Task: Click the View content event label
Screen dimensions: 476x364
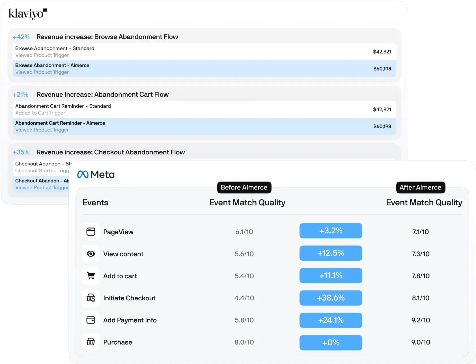Action: (123, 254)
